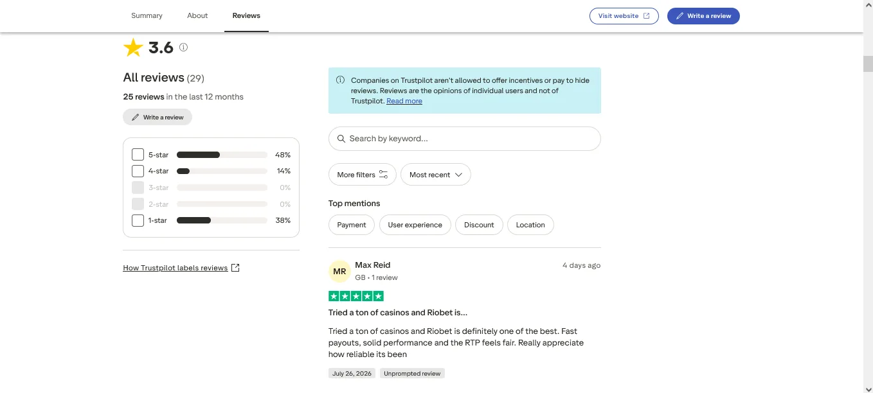Filter by Location top mention
The height and width of the screenshot is (393, 873).
click(x=530, y=225)
